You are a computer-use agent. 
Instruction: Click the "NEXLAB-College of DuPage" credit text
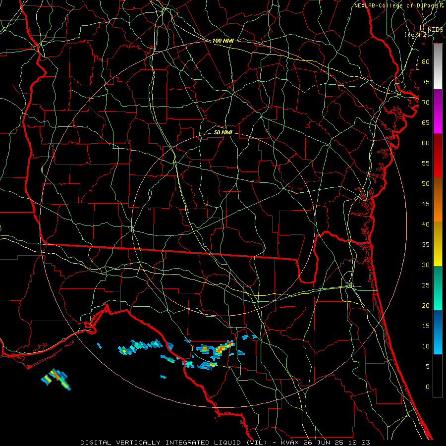396,5
